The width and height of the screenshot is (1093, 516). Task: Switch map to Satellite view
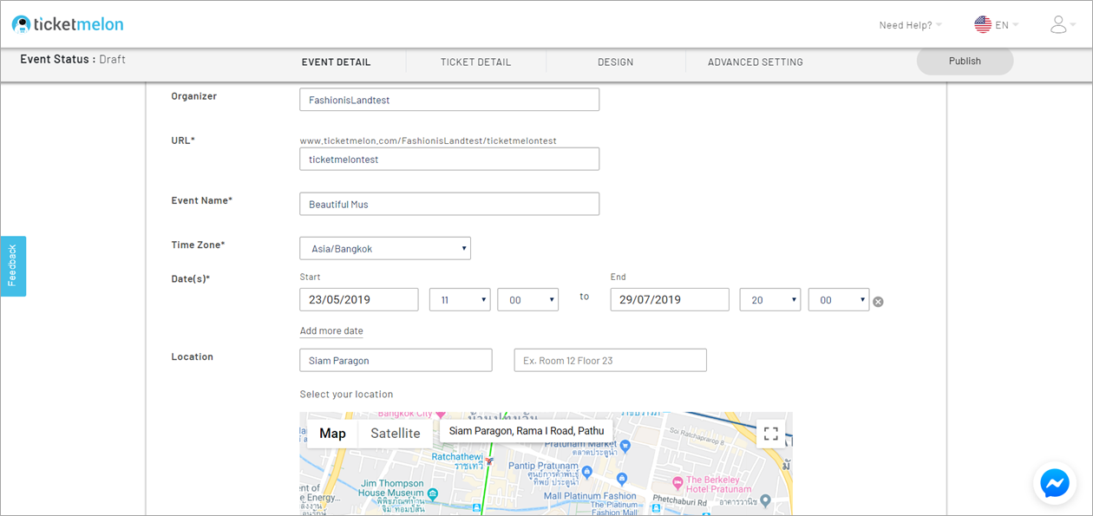pyautogui.click(x=396, y=434)
